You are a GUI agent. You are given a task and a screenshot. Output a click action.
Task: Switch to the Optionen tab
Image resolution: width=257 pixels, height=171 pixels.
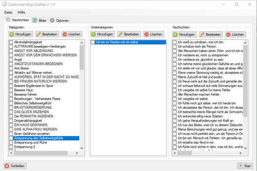59,20
